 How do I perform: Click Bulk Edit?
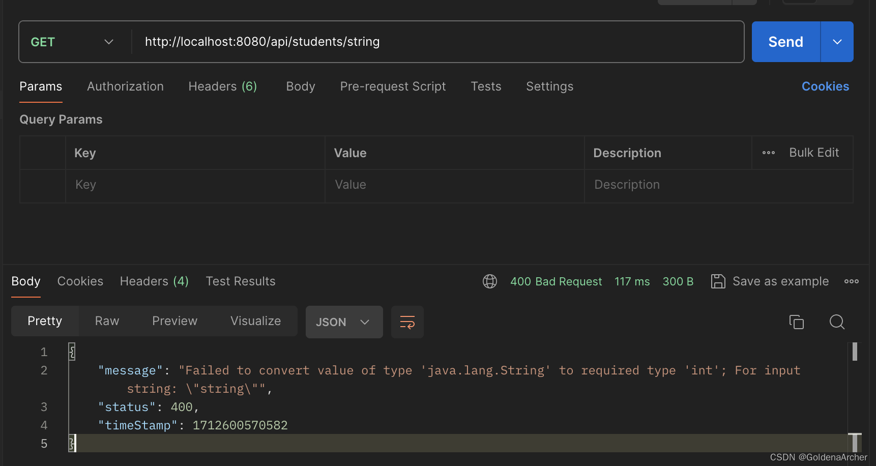(x=814, y=153)
